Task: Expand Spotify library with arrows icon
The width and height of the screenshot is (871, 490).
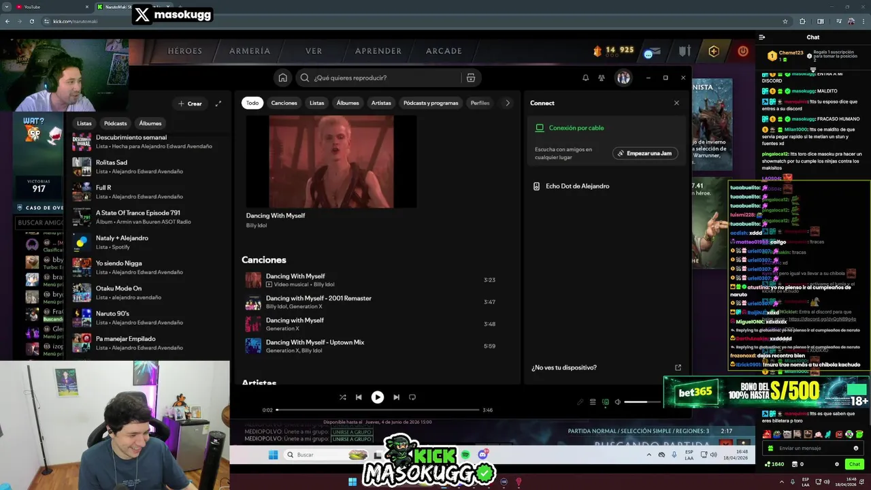Action: tap(218, 103)
